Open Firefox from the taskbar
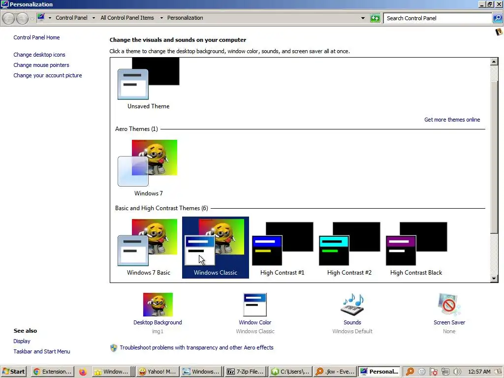The height and width of the screenshot is (378, 504). pos(83,372)
